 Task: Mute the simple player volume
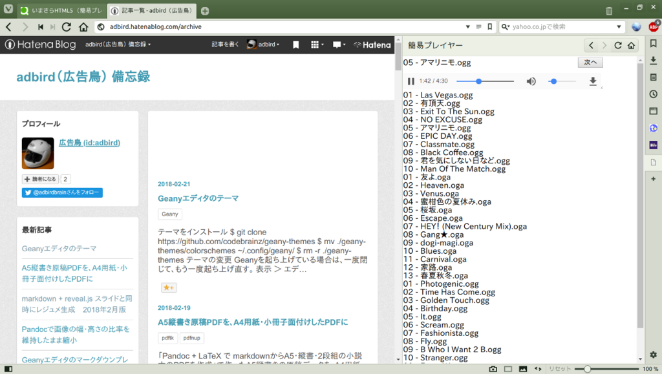531,81
